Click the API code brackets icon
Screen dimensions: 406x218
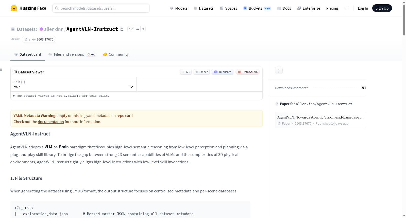coord(183,72)
